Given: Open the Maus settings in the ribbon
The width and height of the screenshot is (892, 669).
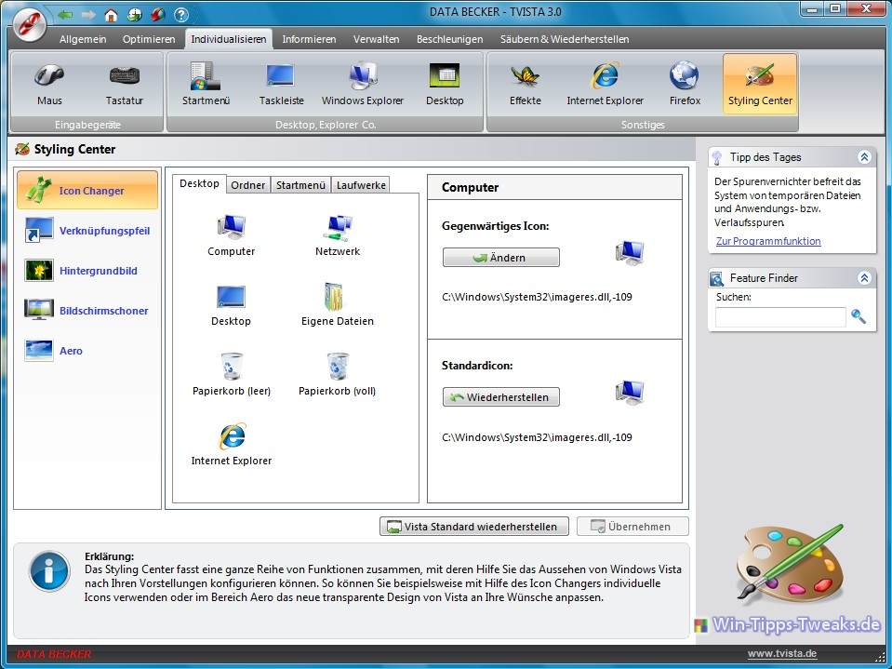Looking at the screenshot, I should coord(49,84).
